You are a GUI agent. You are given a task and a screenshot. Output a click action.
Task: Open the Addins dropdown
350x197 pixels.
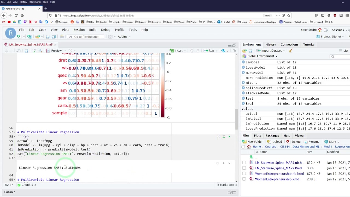coord(124,36)
